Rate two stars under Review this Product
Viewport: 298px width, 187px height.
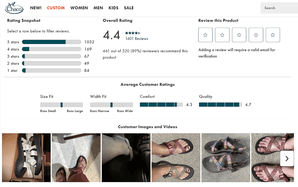coord(222,35)
